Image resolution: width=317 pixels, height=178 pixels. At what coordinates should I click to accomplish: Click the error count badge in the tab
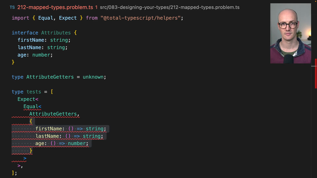click(x=96, y=7)
